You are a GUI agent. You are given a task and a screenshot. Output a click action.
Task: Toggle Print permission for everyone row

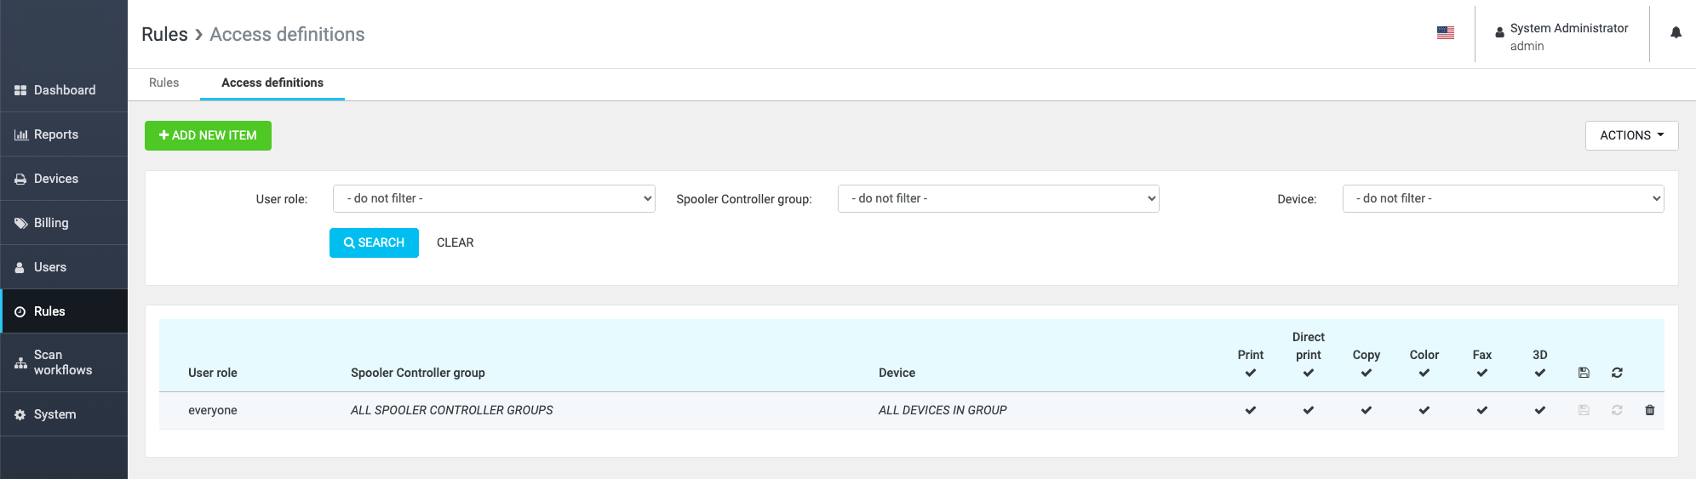(1250, 410)
